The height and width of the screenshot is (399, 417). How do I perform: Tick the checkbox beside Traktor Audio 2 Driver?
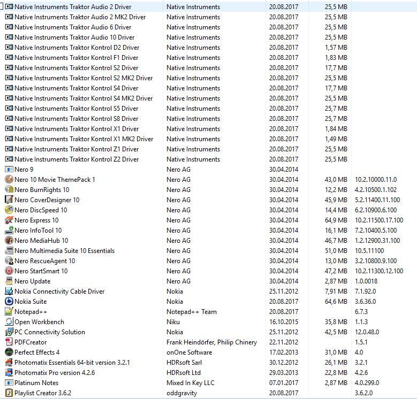coord(1,6)
